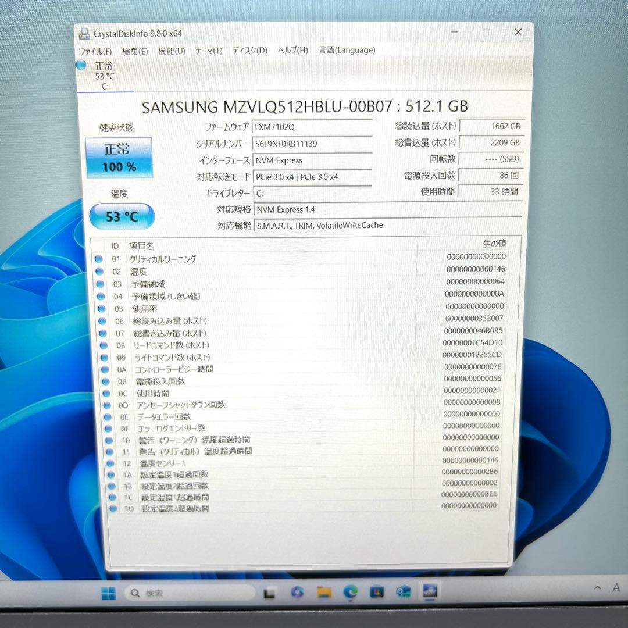The height and width of the screenshot is (628, 628).
Task: Click status orb for 0C 使用時間 row
Action: point(106,393)
